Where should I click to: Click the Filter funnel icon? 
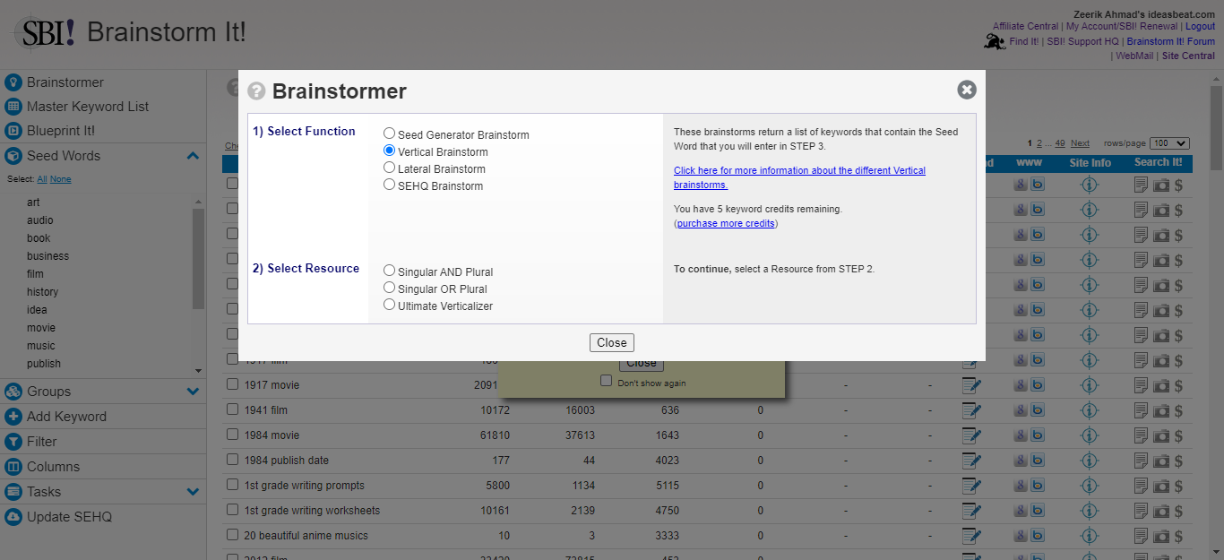(13, 442)
